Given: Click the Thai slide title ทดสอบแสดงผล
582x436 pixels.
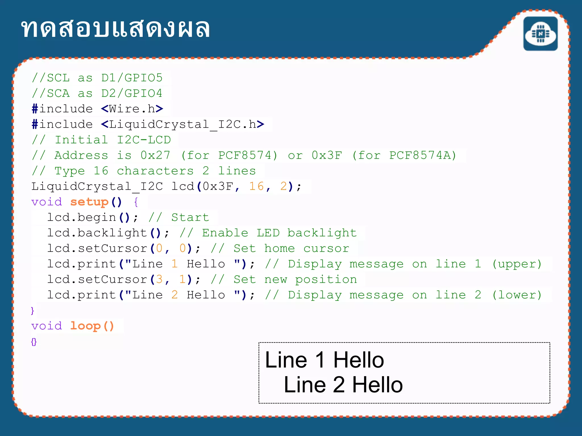Looking at the screenshot, I should (x=116, y=28).
